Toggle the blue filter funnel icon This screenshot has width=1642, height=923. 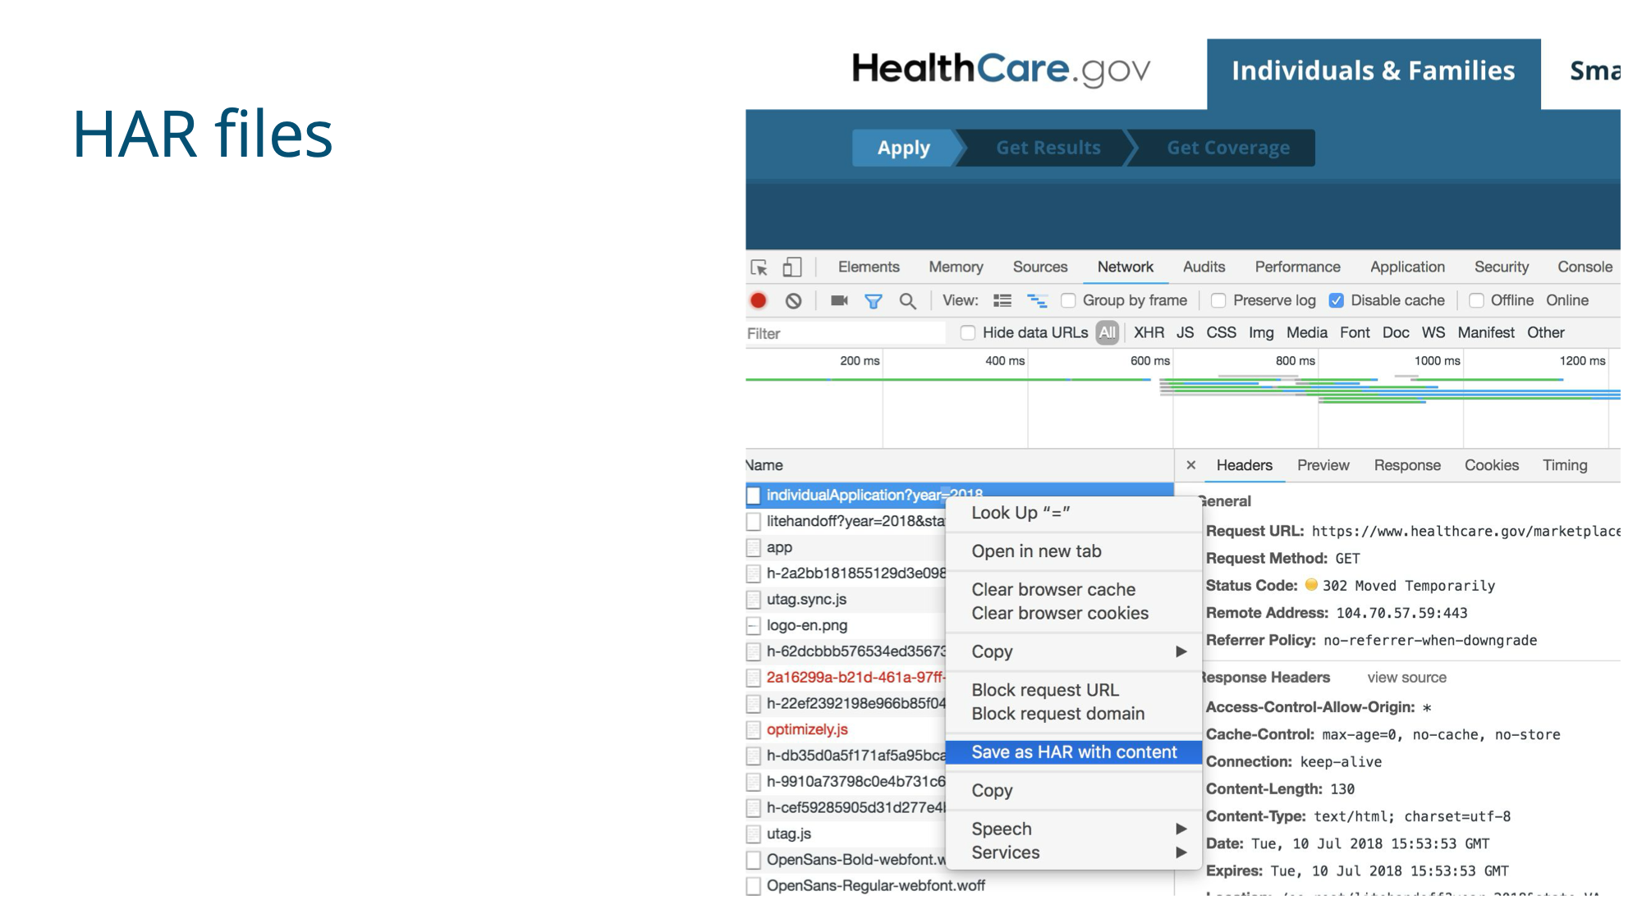click(x=874, y=301)
